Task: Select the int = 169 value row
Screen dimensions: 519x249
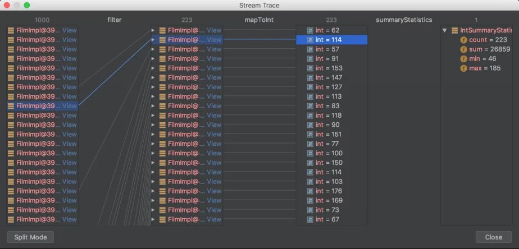Action: coord(331,200)
